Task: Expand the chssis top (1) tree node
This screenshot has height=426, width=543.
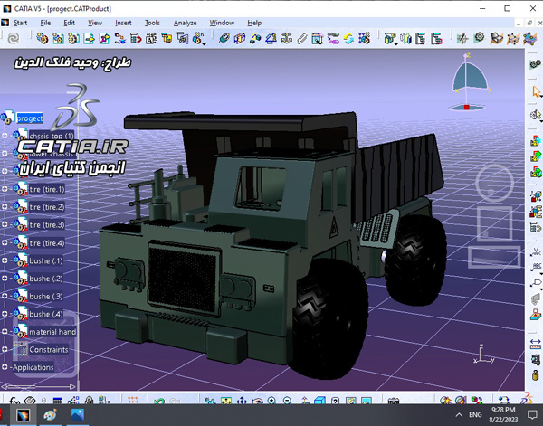Action: (5, 136)
